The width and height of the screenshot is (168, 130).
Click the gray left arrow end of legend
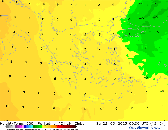[6, 127]
